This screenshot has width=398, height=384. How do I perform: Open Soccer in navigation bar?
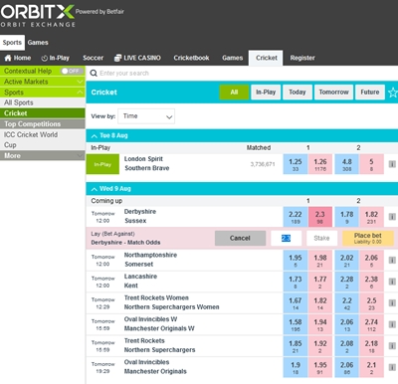[94, 58]
